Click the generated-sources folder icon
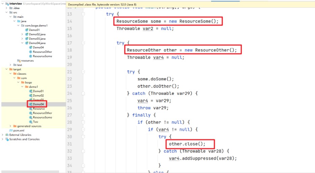 coord(15,126)
